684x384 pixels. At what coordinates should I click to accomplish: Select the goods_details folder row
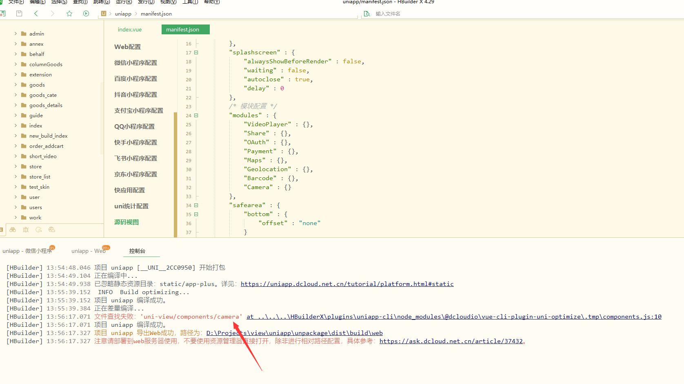52,105
